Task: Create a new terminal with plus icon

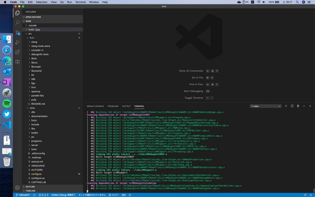Action: (x=286, y=106)
